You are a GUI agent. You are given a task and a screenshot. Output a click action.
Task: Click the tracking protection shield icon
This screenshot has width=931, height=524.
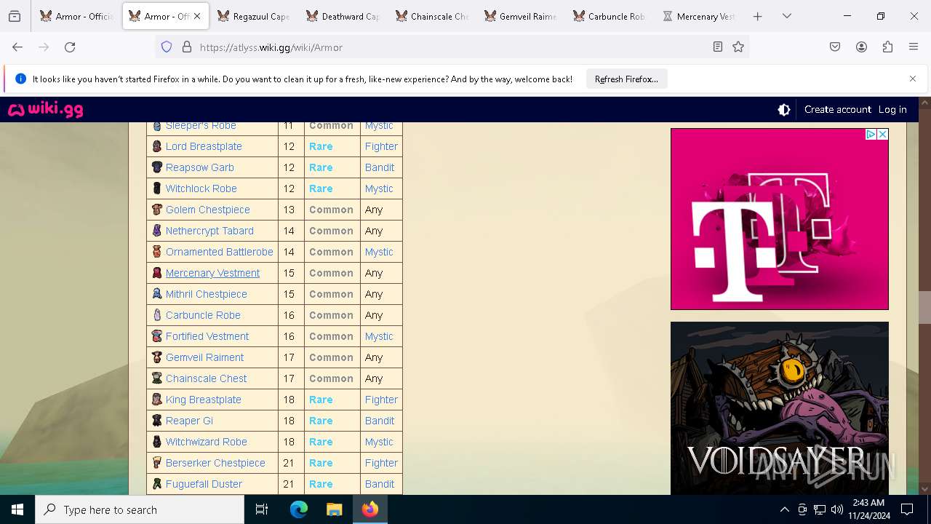pos(167,47)
